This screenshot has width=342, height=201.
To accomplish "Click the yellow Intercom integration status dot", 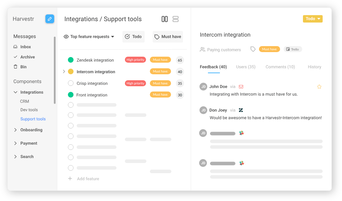I will pyautogui.click(x=71, y=71).
